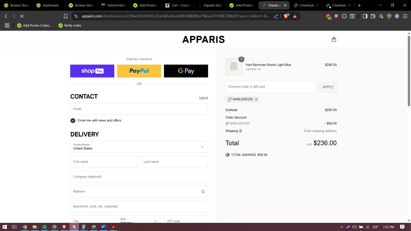Viewport: 411px width, 231px height.
Task: Open the shopping bag cart icon
Action: [334, 39]
